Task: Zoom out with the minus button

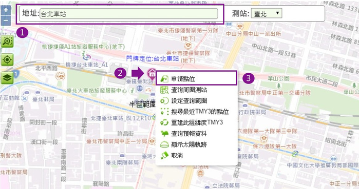Action: (6, 21)
